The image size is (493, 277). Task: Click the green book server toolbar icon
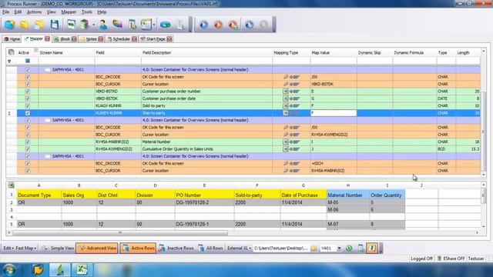coord(84,25)
